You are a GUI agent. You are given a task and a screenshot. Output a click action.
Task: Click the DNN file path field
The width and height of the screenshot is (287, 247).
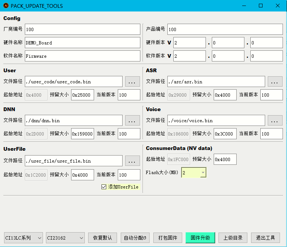pos(74,120)
